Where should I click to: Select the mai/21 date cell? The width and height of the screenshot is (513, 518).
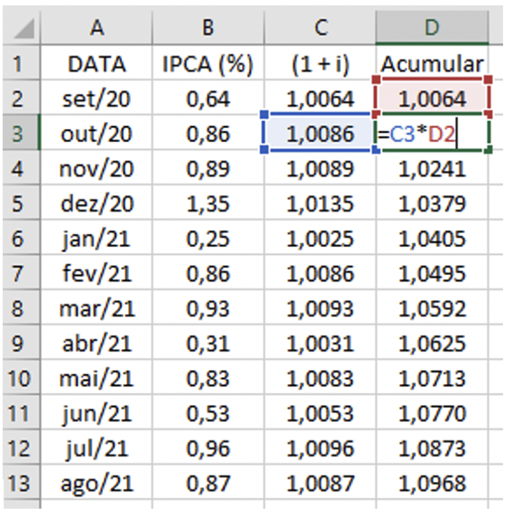[96, 378]
